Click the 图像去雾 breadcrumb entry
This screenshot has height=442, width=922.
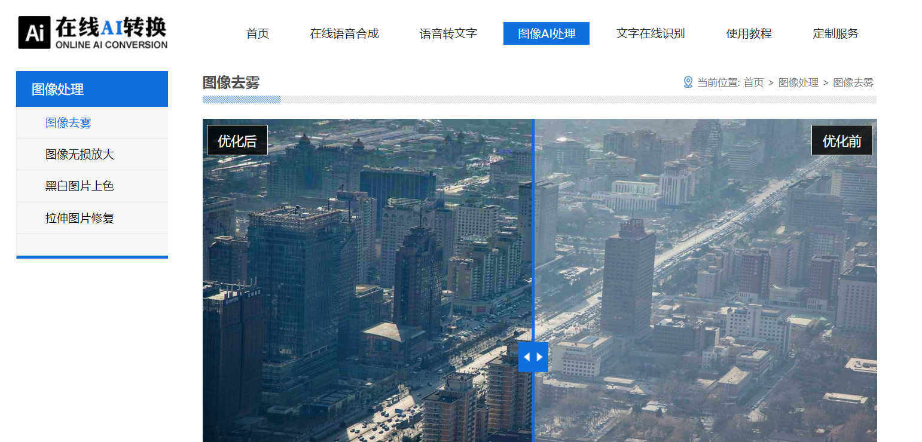click(x=853, y=82)
